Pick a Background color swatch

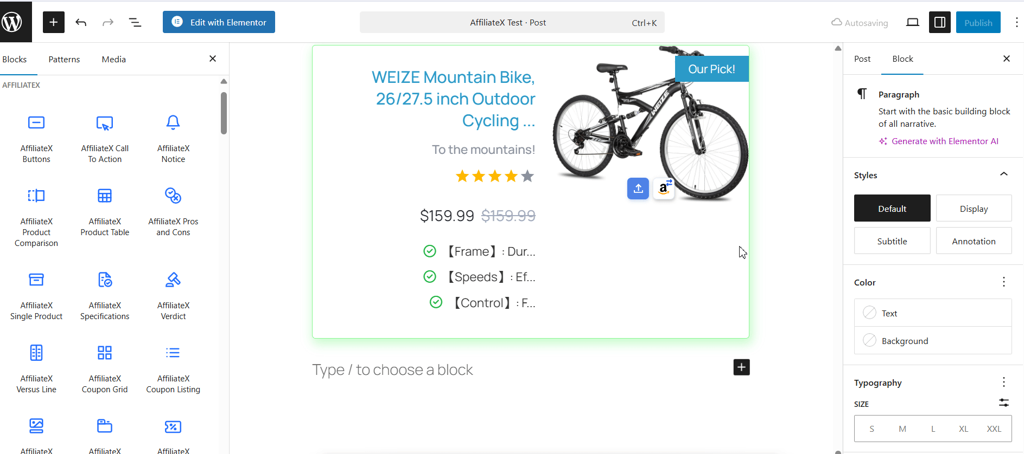870,340
